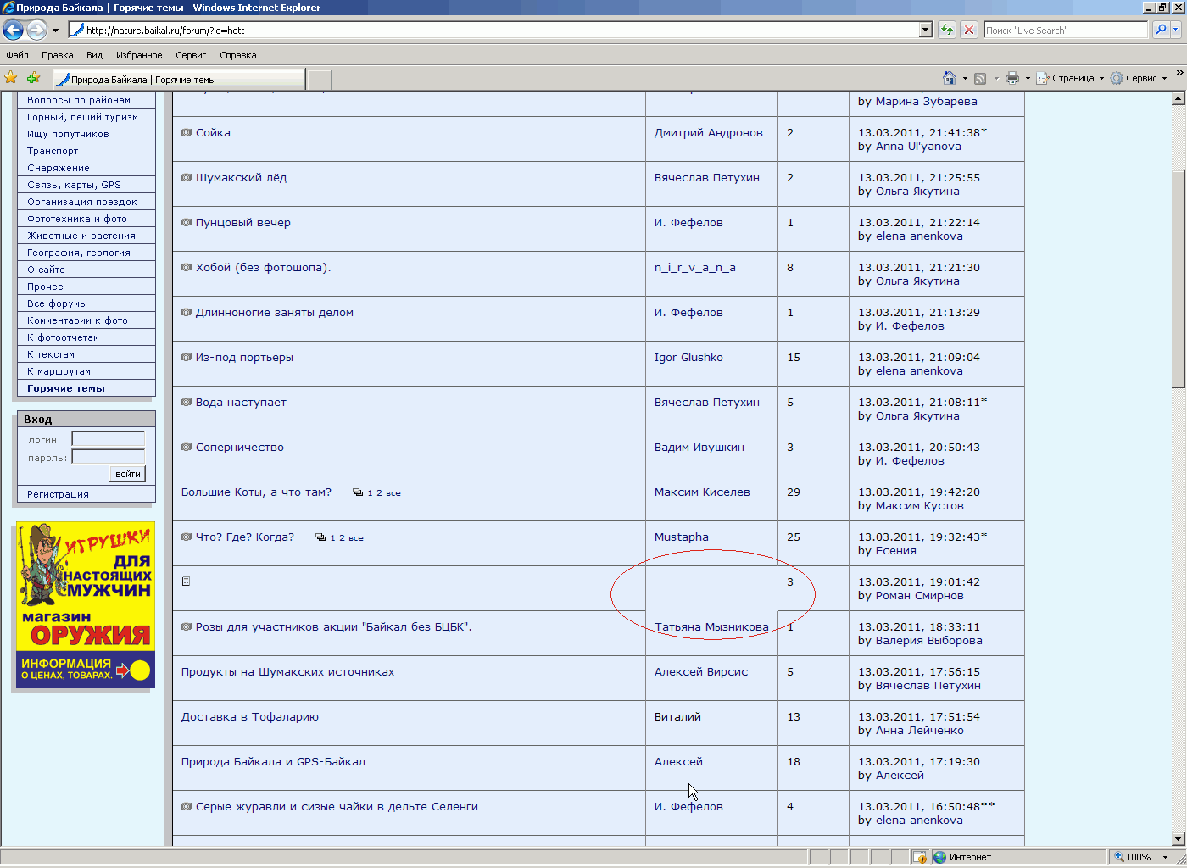Open the Правка menu
This screenshot has height=868, width=1187.
coord(57,55)
